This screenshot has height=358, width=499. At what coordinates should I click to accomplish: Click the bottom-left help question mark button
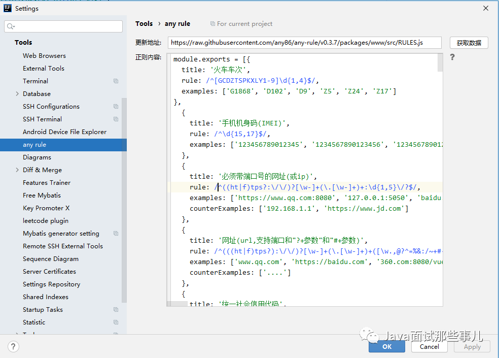coord(14,346)
